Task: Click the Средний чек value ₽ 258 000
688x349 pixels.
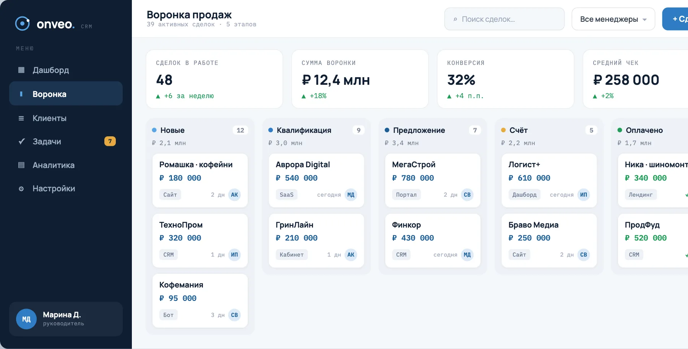Action: click(x=626, y=80)
